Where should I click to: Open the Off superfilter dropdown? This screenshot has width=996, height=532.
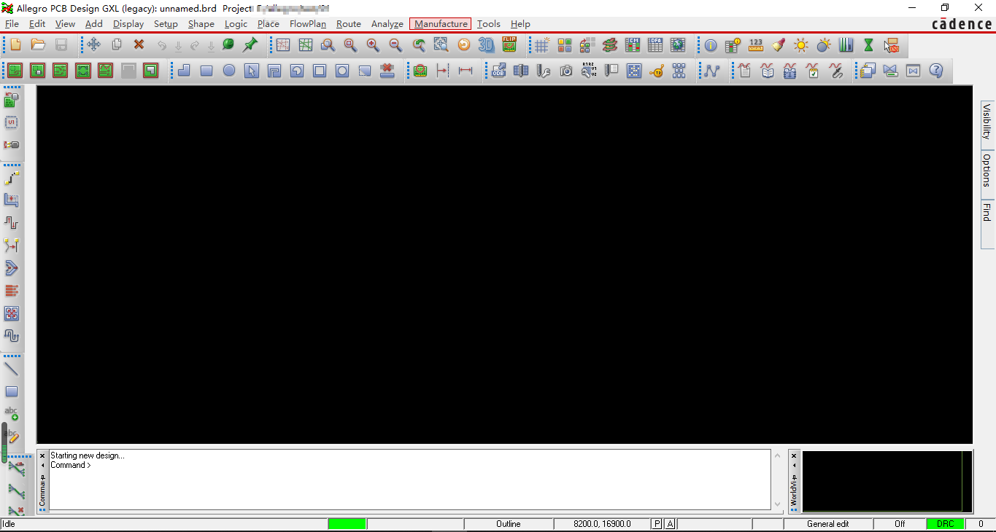point(899,523)
